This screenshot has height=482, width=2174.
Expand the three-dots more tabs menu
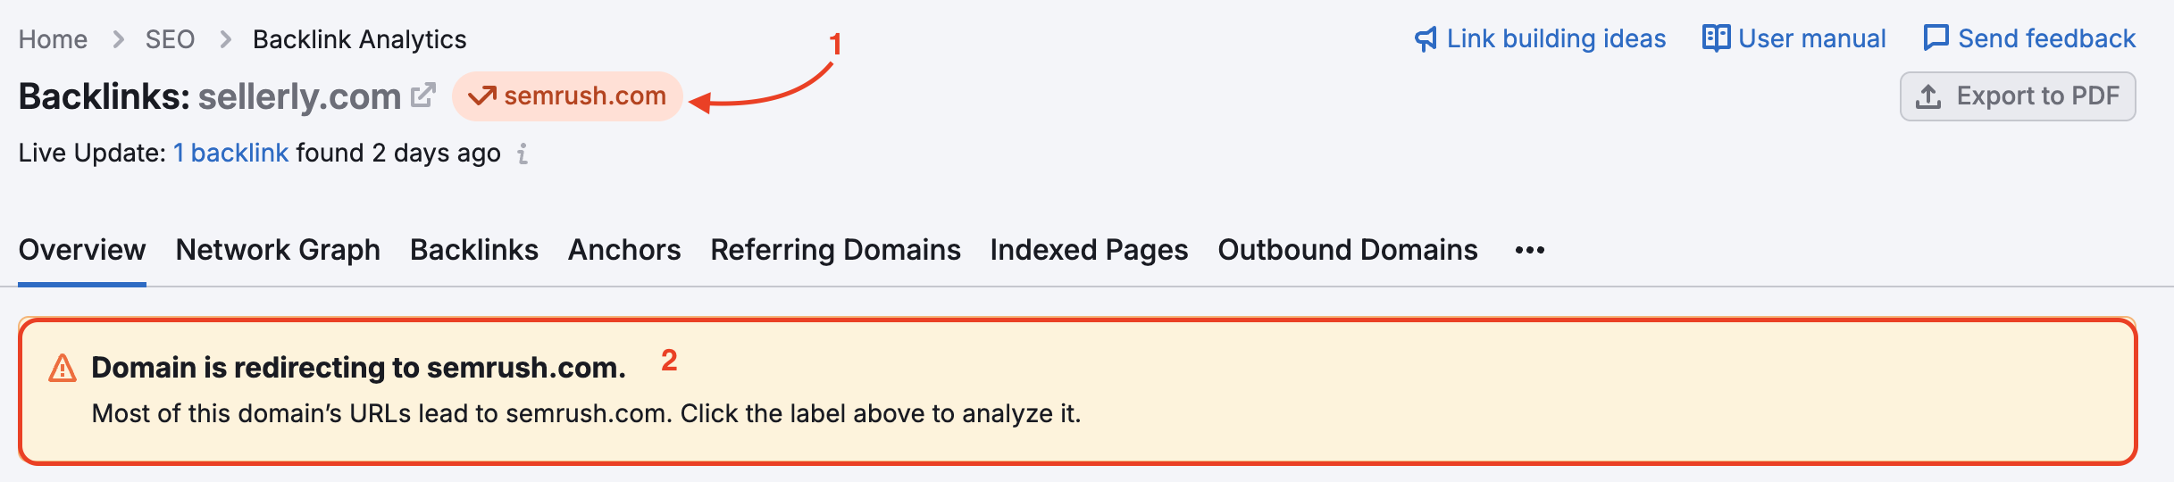click(x=1529, y=251)
